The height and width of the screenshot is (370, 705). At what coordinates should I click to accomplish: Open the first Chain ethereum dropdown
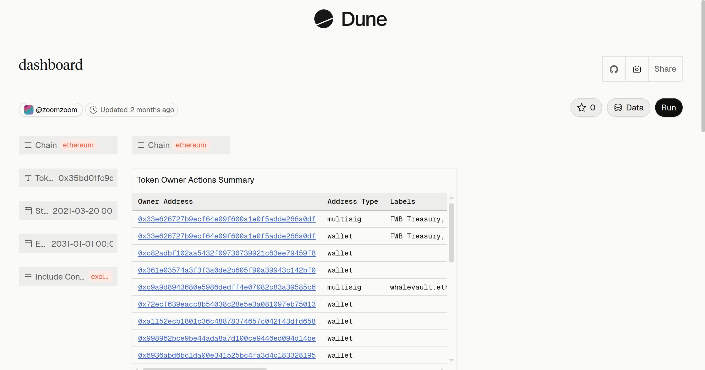tap(68, 145)
